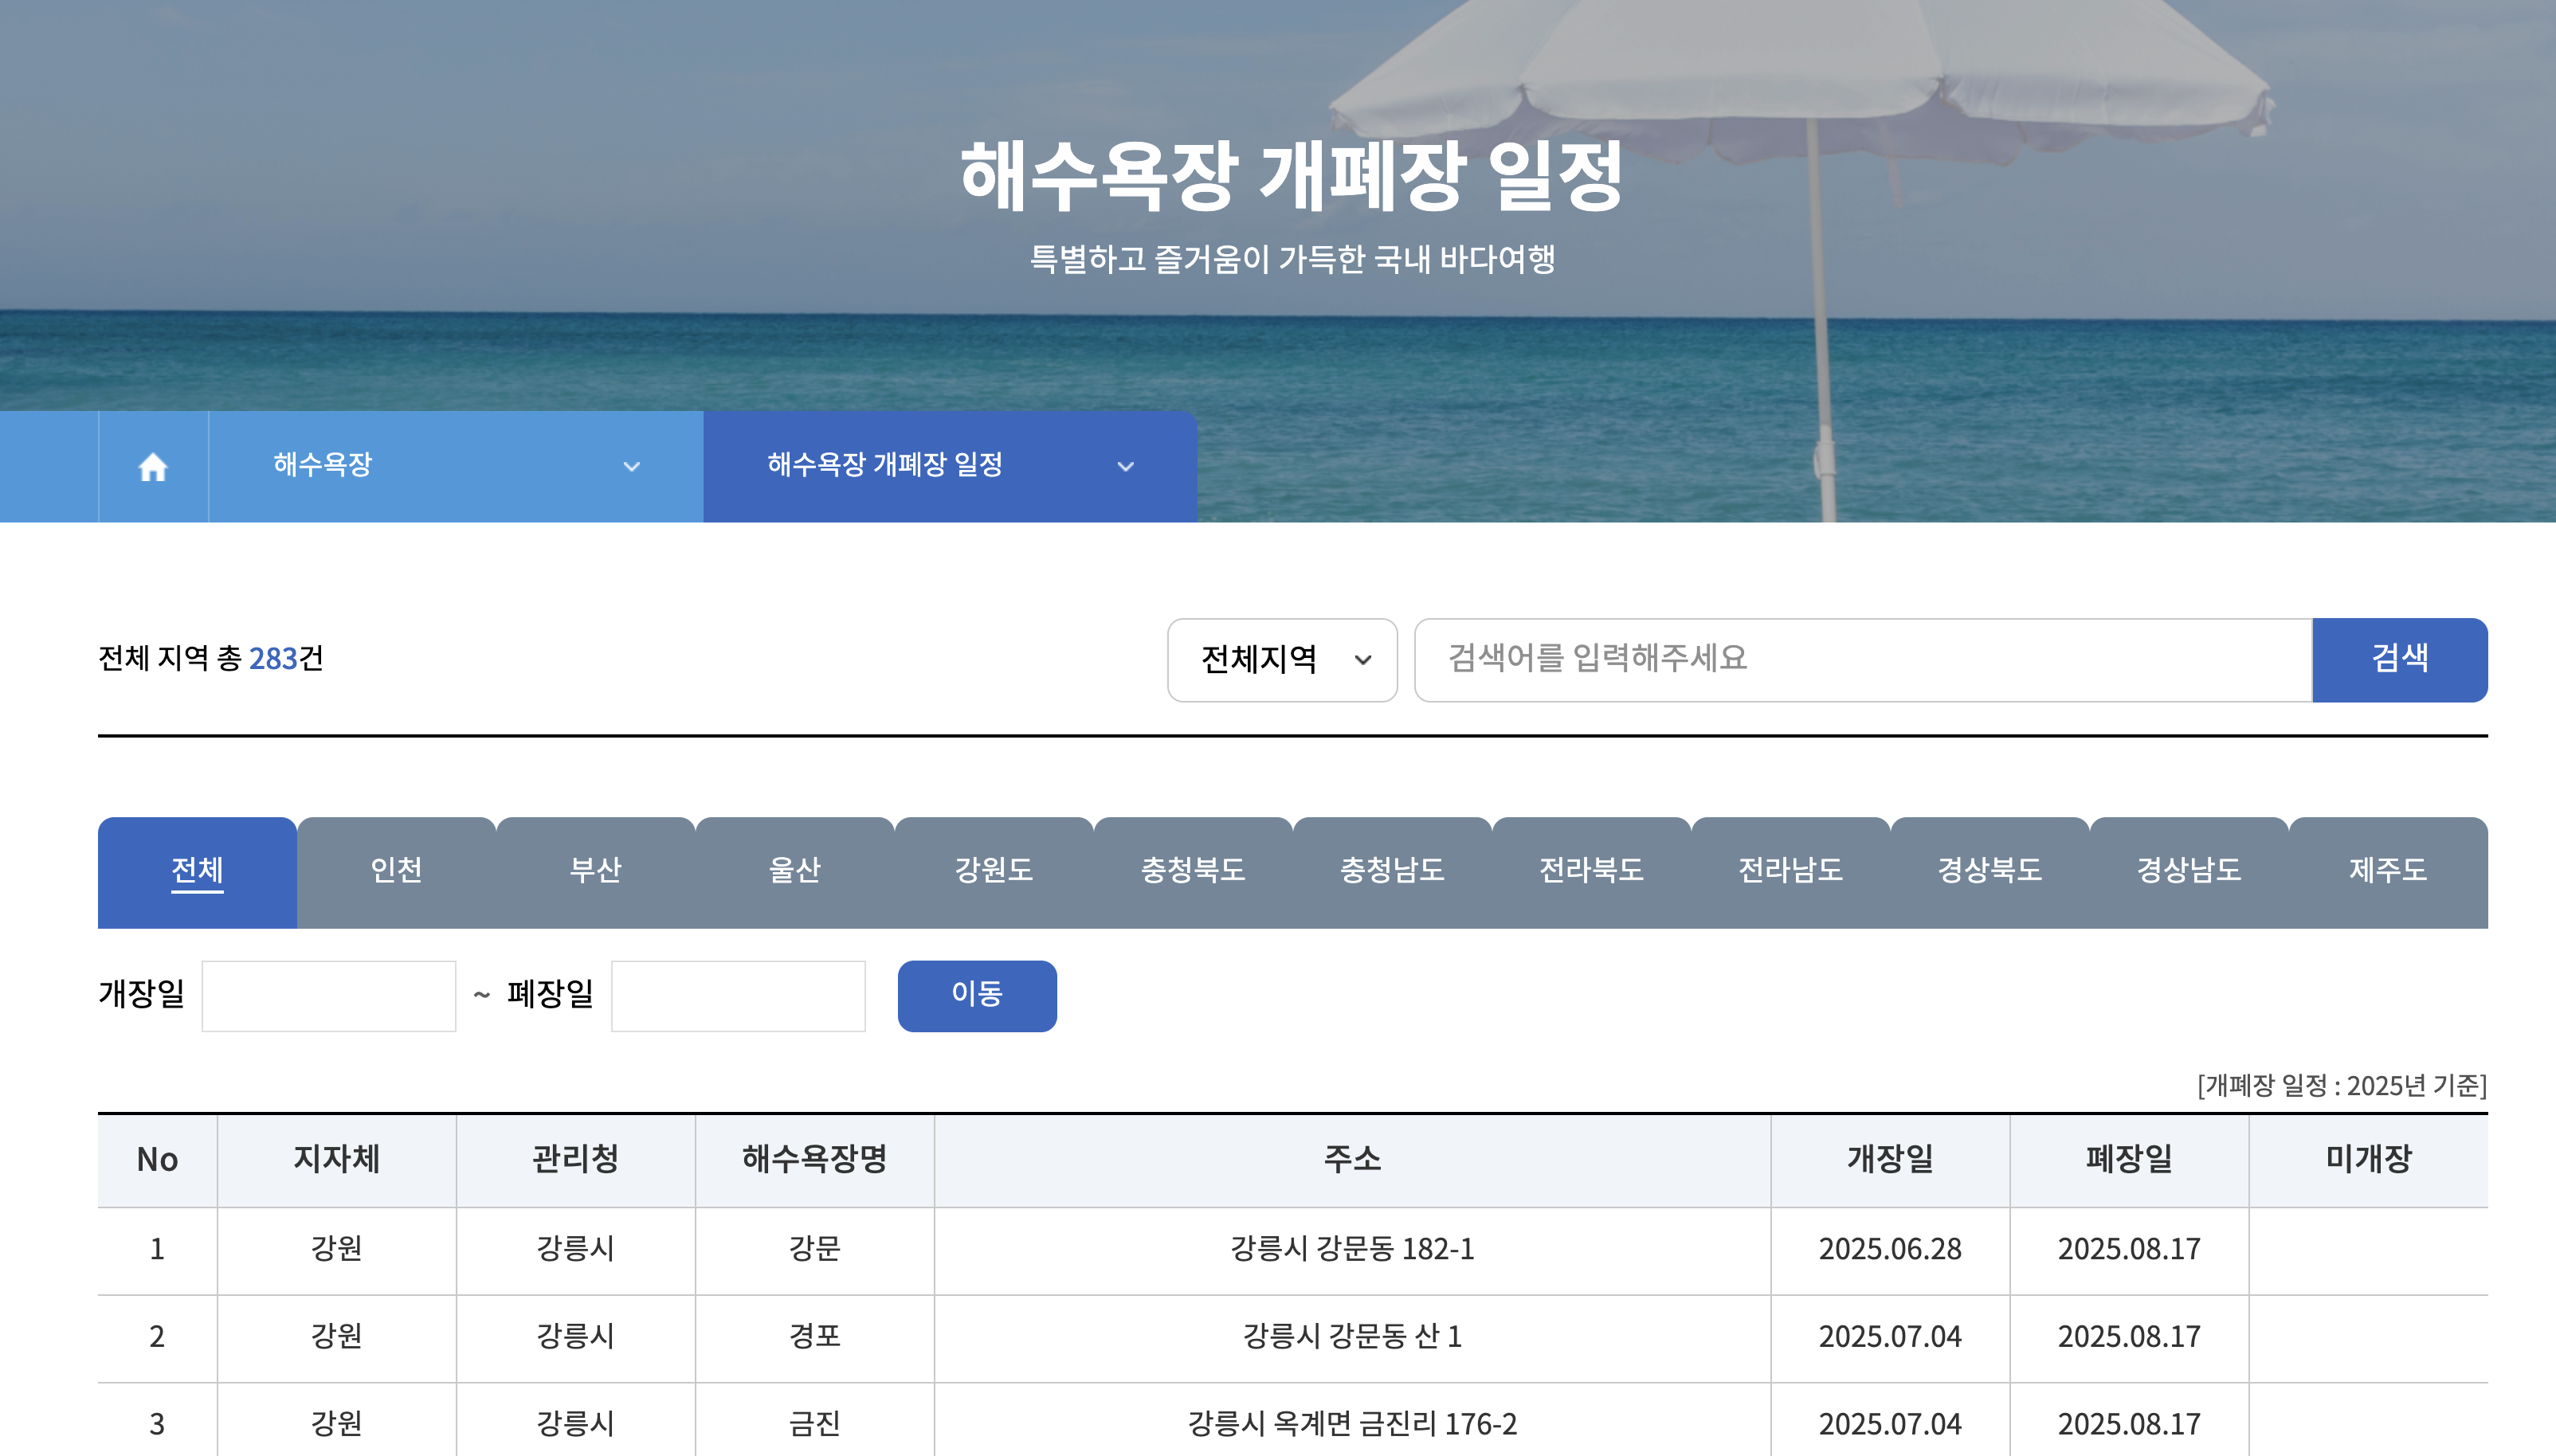Expand the 해수욕장 breadcrumb dropdown
Viewport: 2556px width, 1456px height.
click(x=455, y=466)
